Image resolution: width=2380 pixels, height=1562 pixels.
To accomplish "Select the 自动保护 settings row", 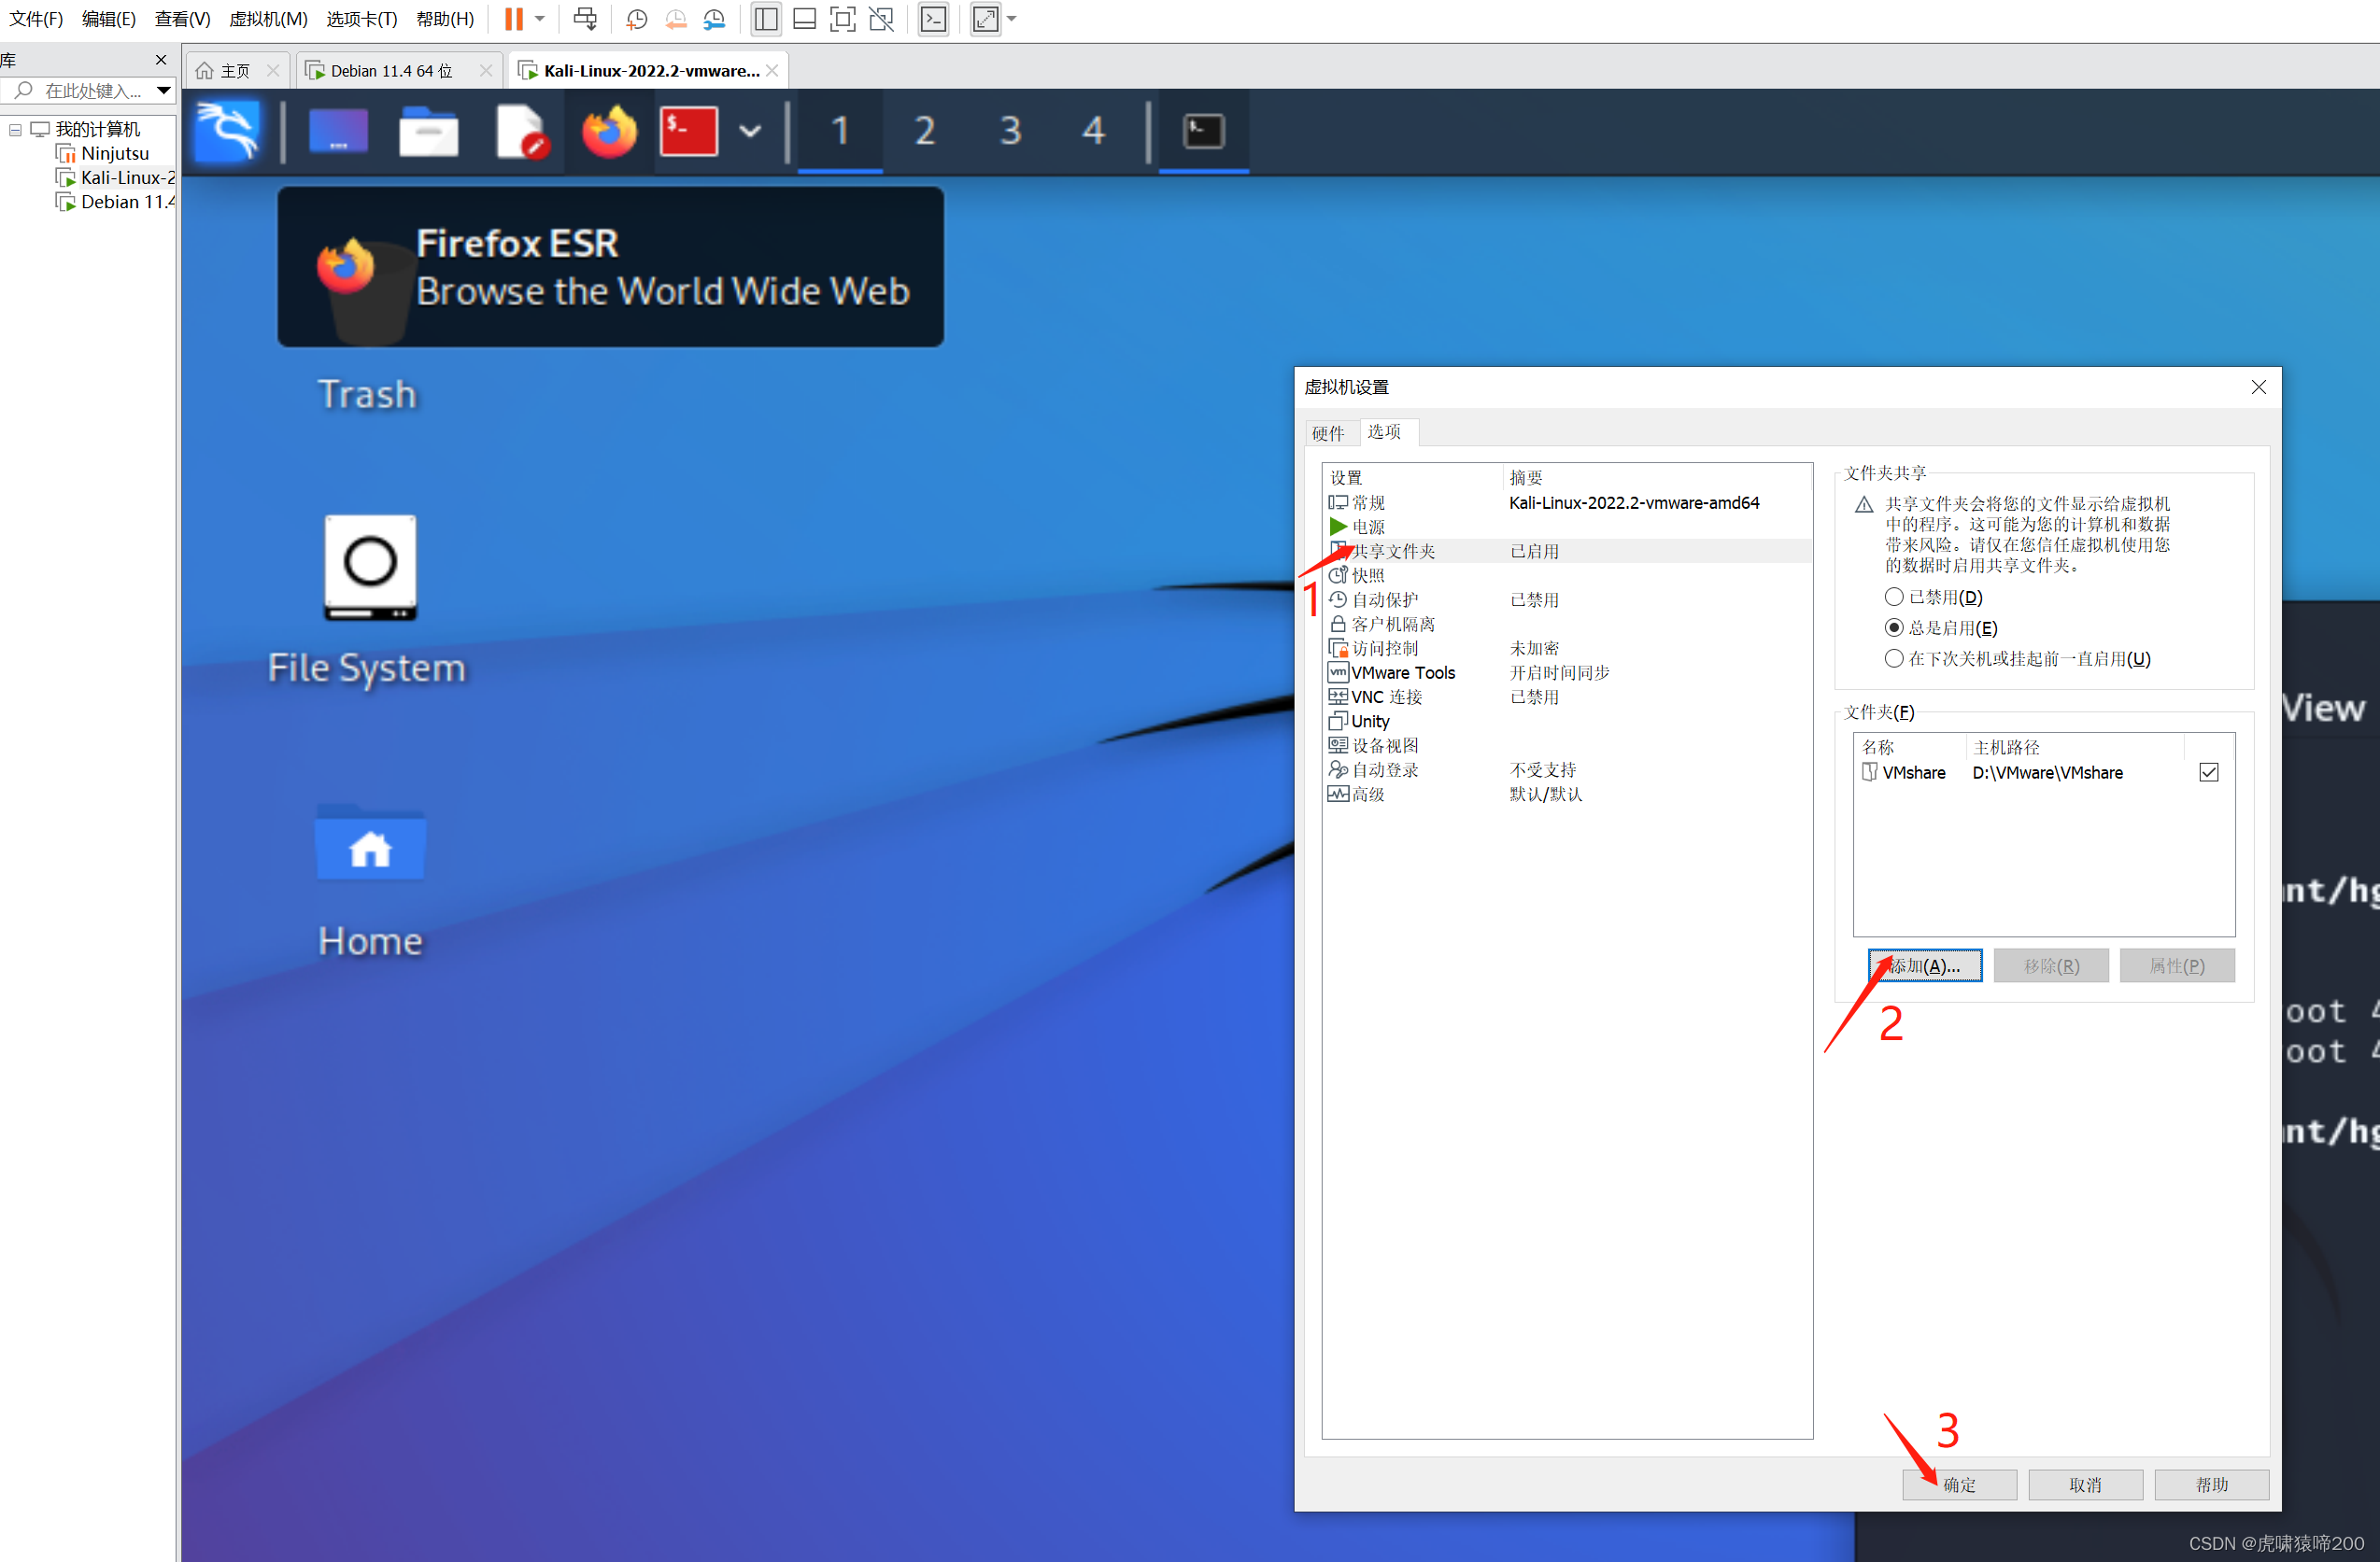I will click(1567, 599).
